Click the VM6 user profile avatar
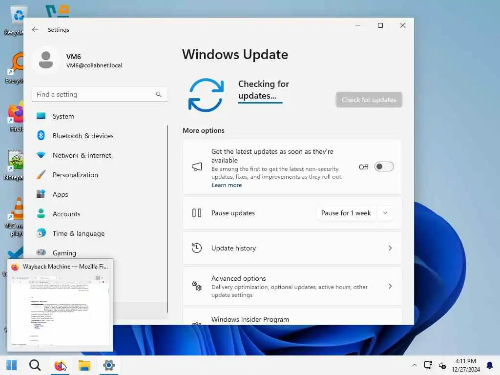The width and height of the screenshot is (500, 375). click(46, 60)
